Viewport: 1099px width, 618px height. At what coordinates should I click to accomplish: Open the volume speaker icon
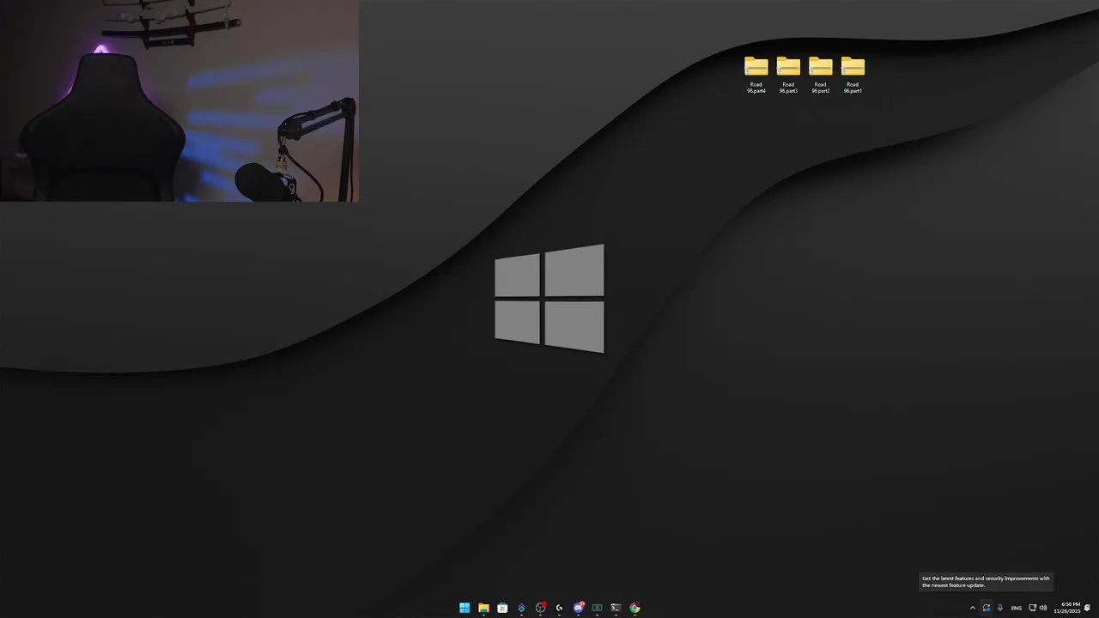click(x=1043, y=608)
